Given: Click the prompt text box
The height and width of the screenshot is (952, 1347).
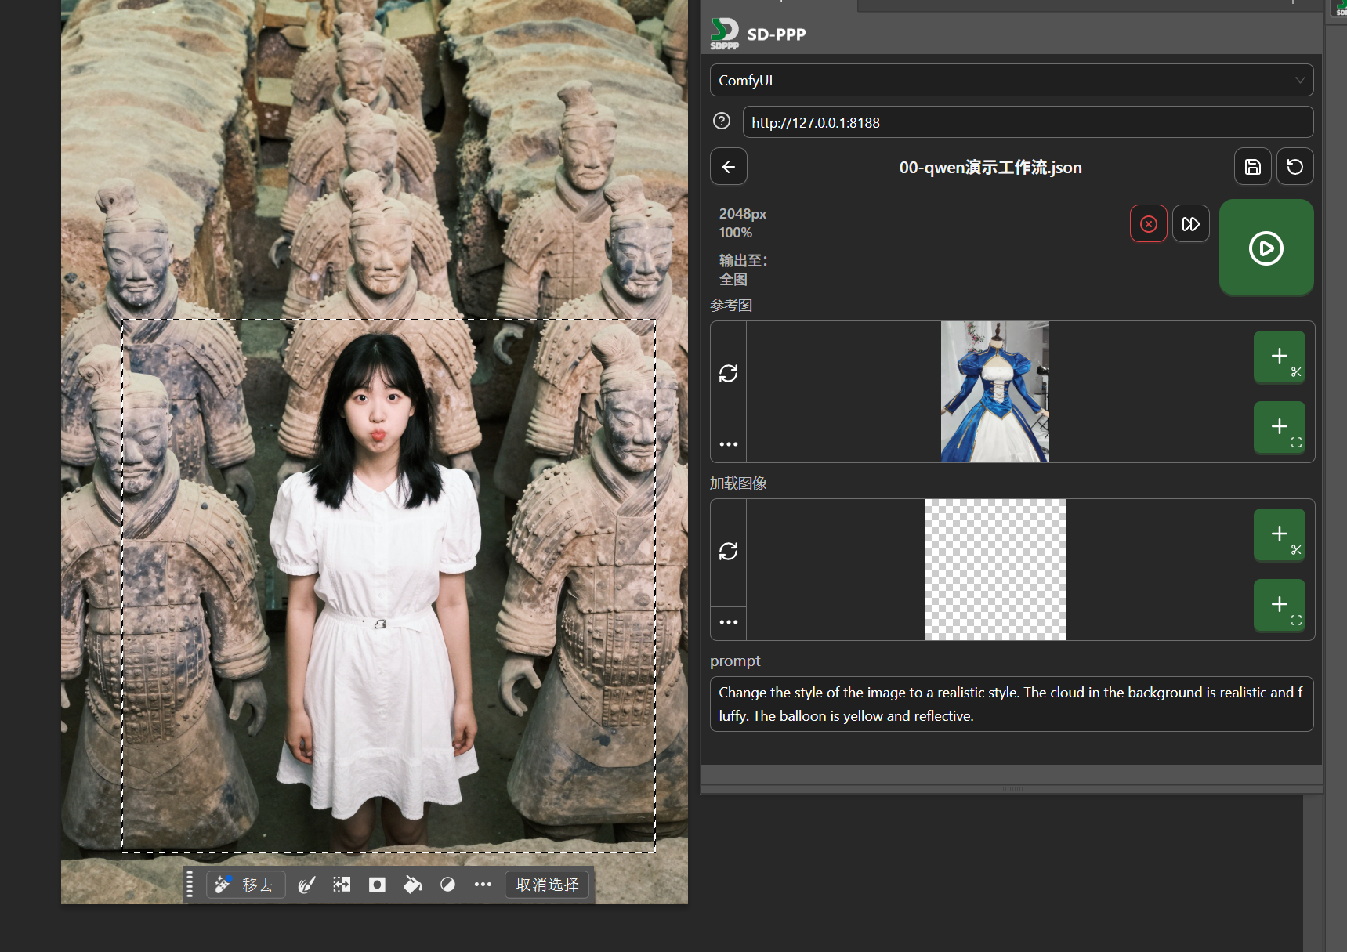Looking at the screenshot, I should pyautogui.click(x=1011, y=704).
